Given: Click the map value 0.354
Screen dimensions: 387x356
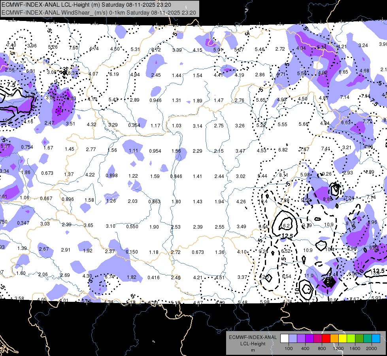Looking at the screenshot, I should 134,125.
